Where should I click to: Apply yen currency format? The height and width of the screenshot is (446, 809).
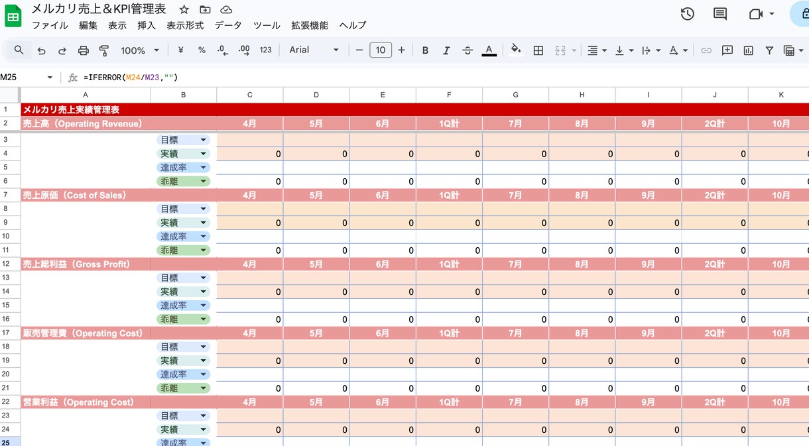coord(181,50)
